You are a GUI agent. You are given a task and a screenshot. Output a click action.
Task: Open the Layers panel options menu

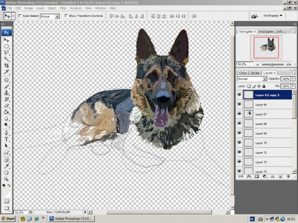(x=294, y=73)
